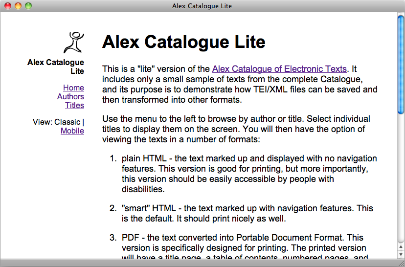Open the Alex Catalogue of Electronic Texts link
This screenshot has width=405, height=267.
point(279,69)
